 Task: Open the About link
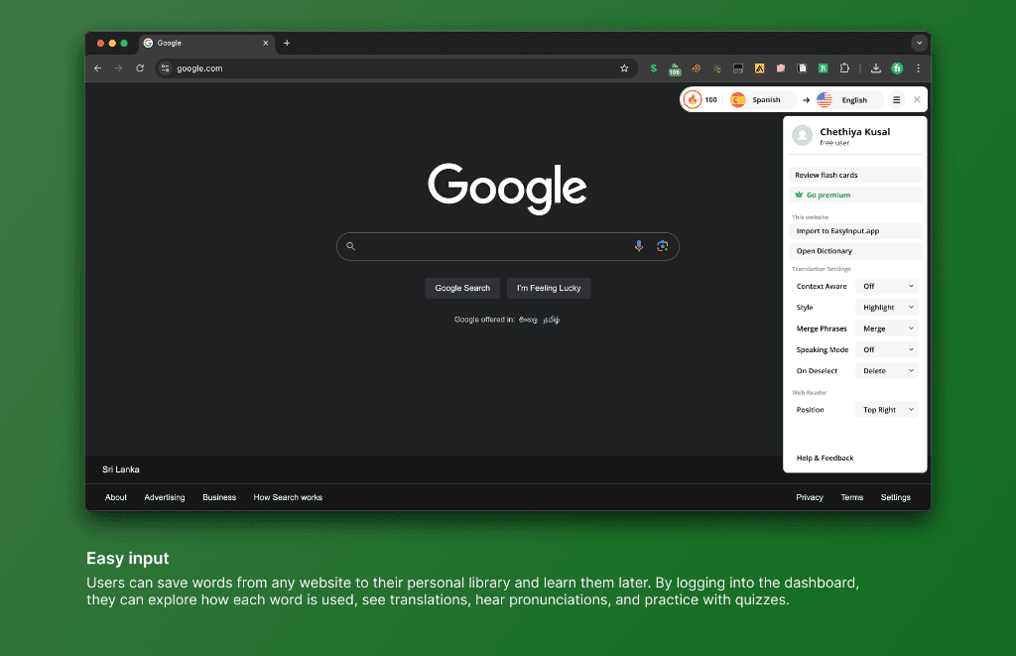point(116,497)
